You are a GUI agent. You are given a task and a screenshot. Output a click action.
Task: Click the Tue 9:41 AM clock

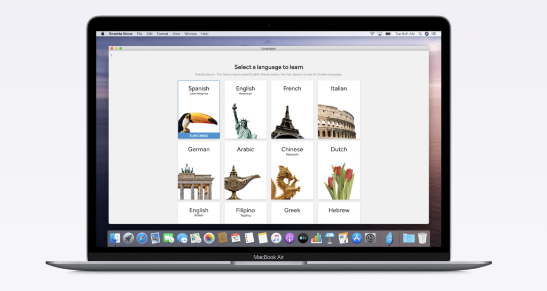(x=405, y=34)
